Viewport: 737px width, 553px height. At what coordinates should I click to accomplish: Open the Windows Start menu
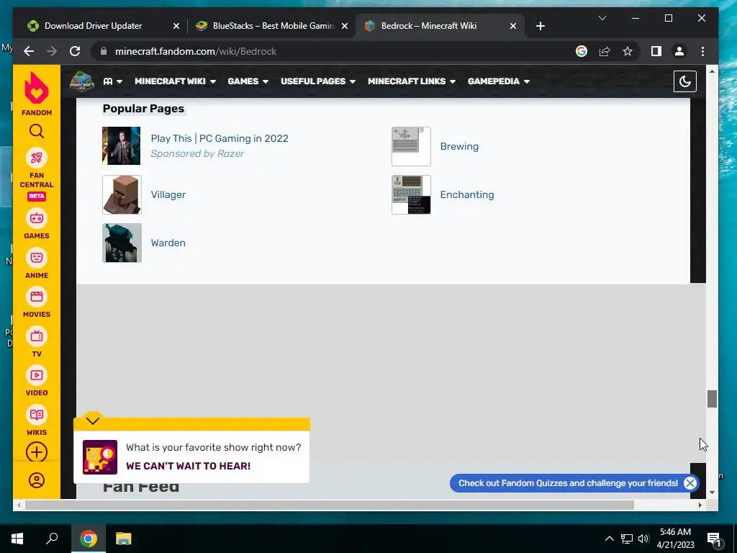[x=17, y=539]
